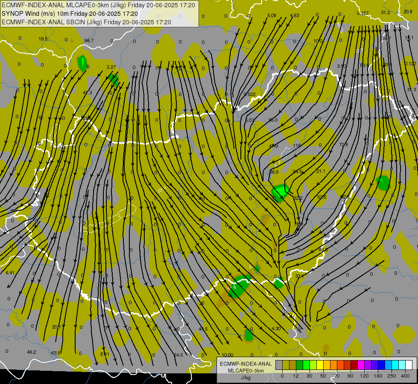418x384 pixels.
Task: Click the map value 10.00
Action: (228, 355)
